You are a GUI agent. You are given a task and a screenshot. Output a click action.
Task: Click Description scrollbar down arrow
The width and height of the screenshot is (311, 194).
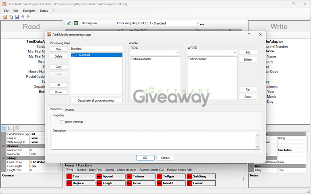tap(257, 147)
